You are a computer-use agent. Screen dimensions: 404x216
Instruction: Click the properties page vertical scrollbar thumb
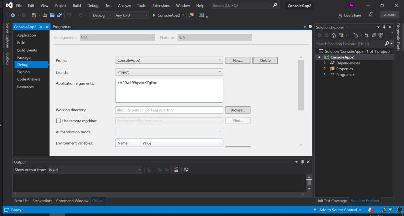click(300, 85)
